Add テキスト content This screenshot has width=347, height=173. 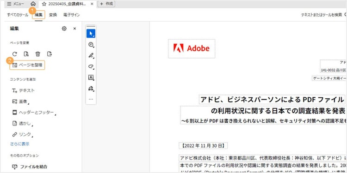[24, 90]
